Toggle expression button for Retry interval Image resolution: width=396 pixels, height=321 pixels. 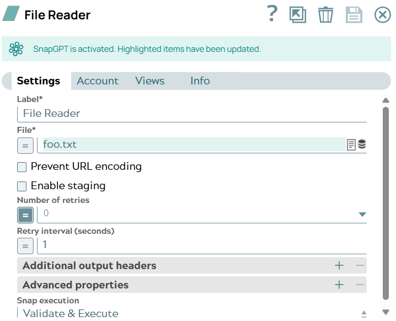click(x=25, y=245)
